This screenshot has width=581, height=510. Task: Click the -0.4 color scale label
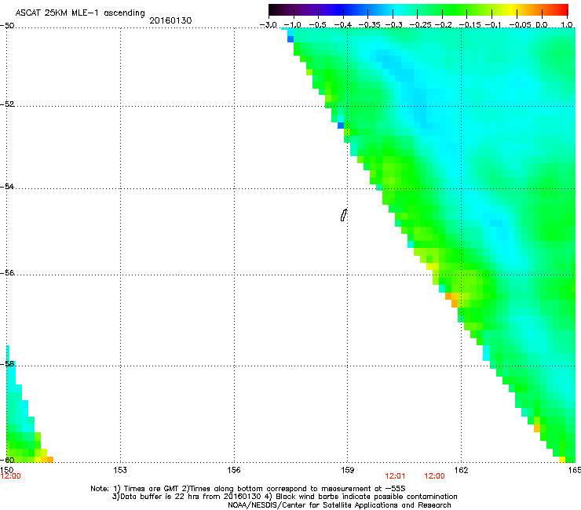pyautogui.click(x=343, y=25)
